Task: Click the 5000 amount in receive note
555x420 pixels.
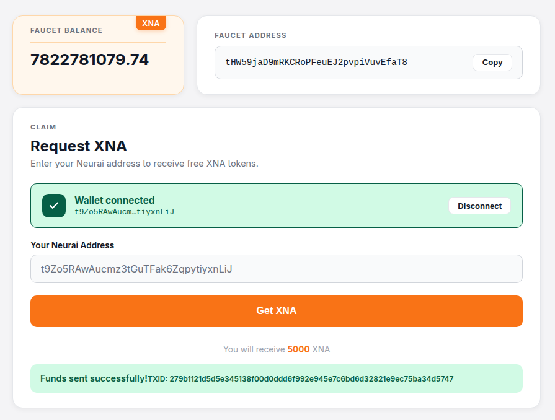Action: tap(298, 349)
